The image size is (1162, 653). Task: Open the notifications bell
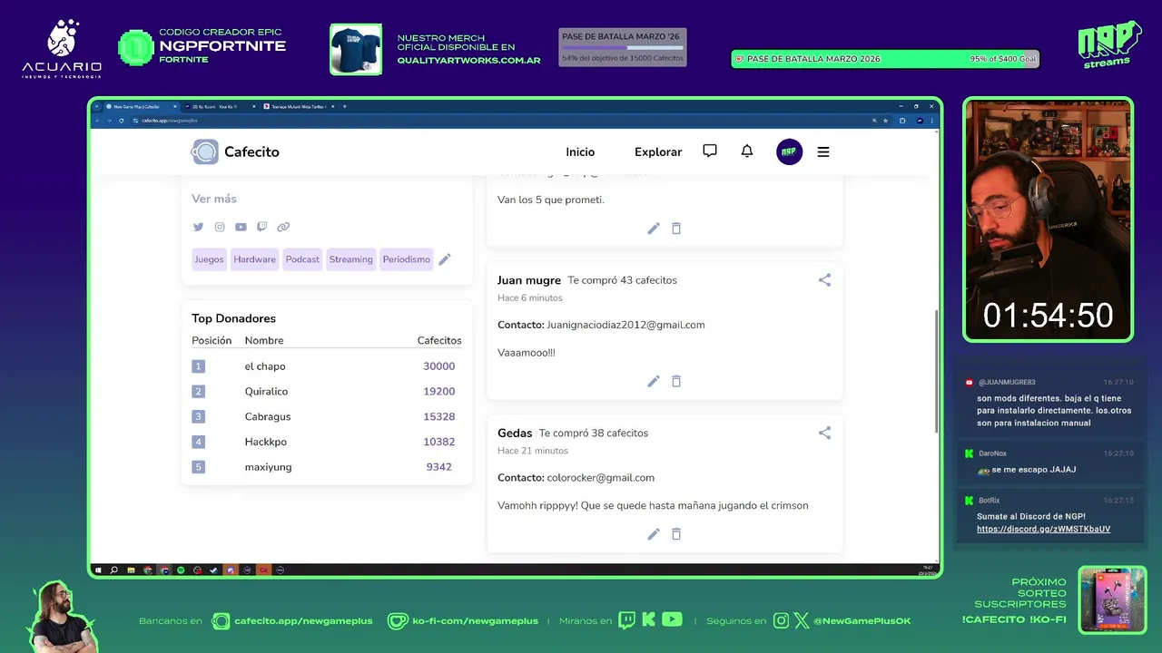point(747,151)
